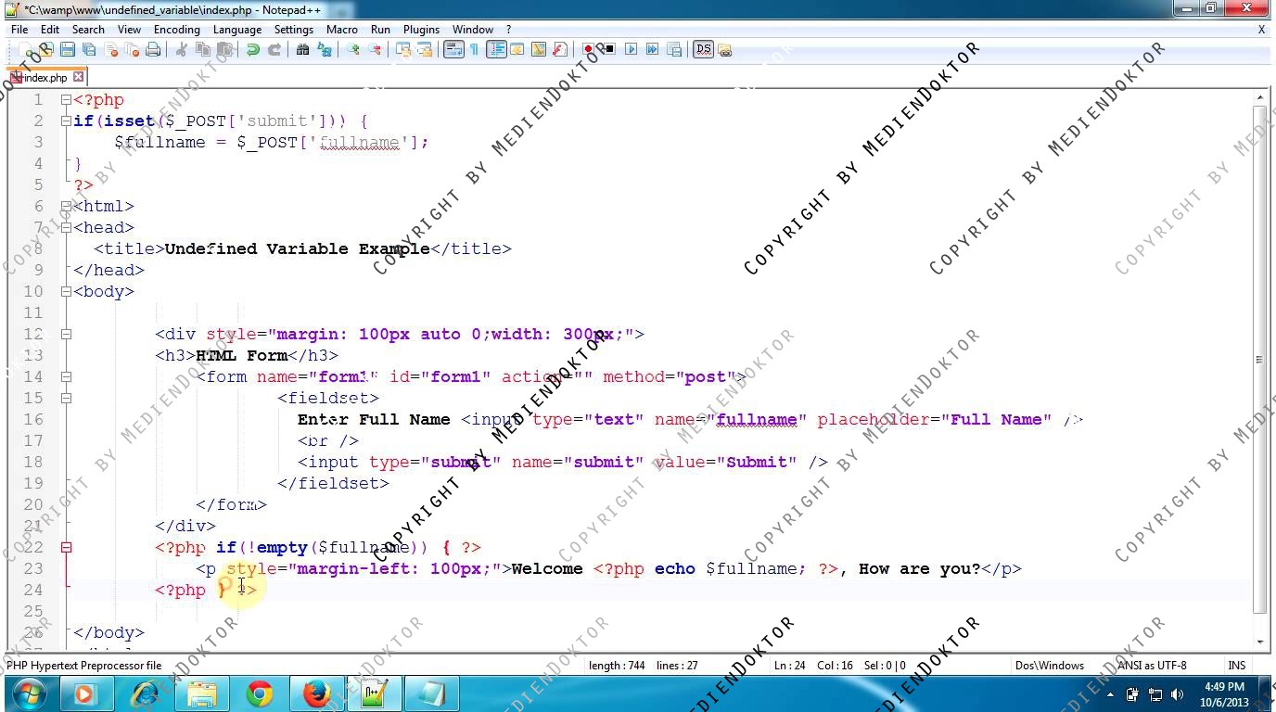Save the current file using the Save icon
The width and height of the screenshot is (1276, 712).
68,50
